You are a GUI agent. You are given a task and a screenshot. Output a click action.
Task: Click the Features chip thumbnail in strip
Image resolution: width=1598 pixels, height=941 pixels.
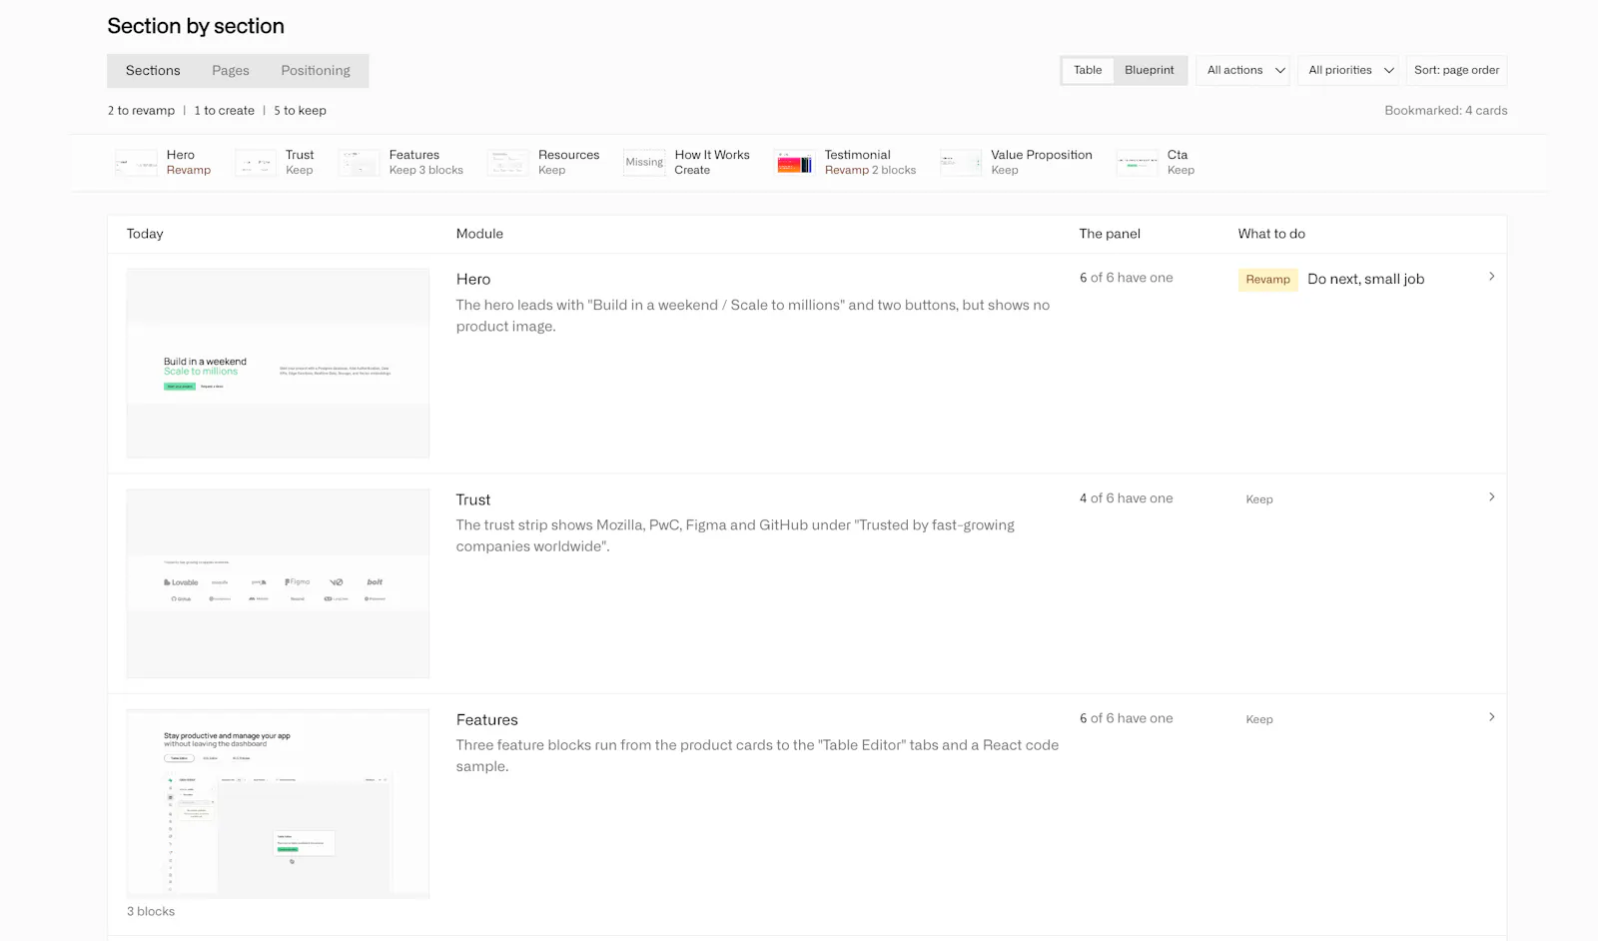360,163
